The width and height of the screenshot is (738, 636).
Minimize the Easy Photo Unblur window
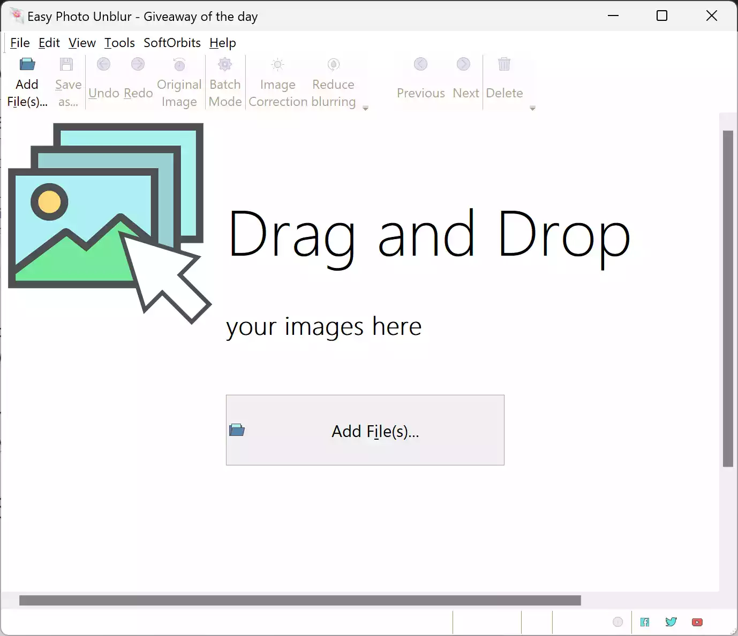pyautogui.click(x=613, y=16)
